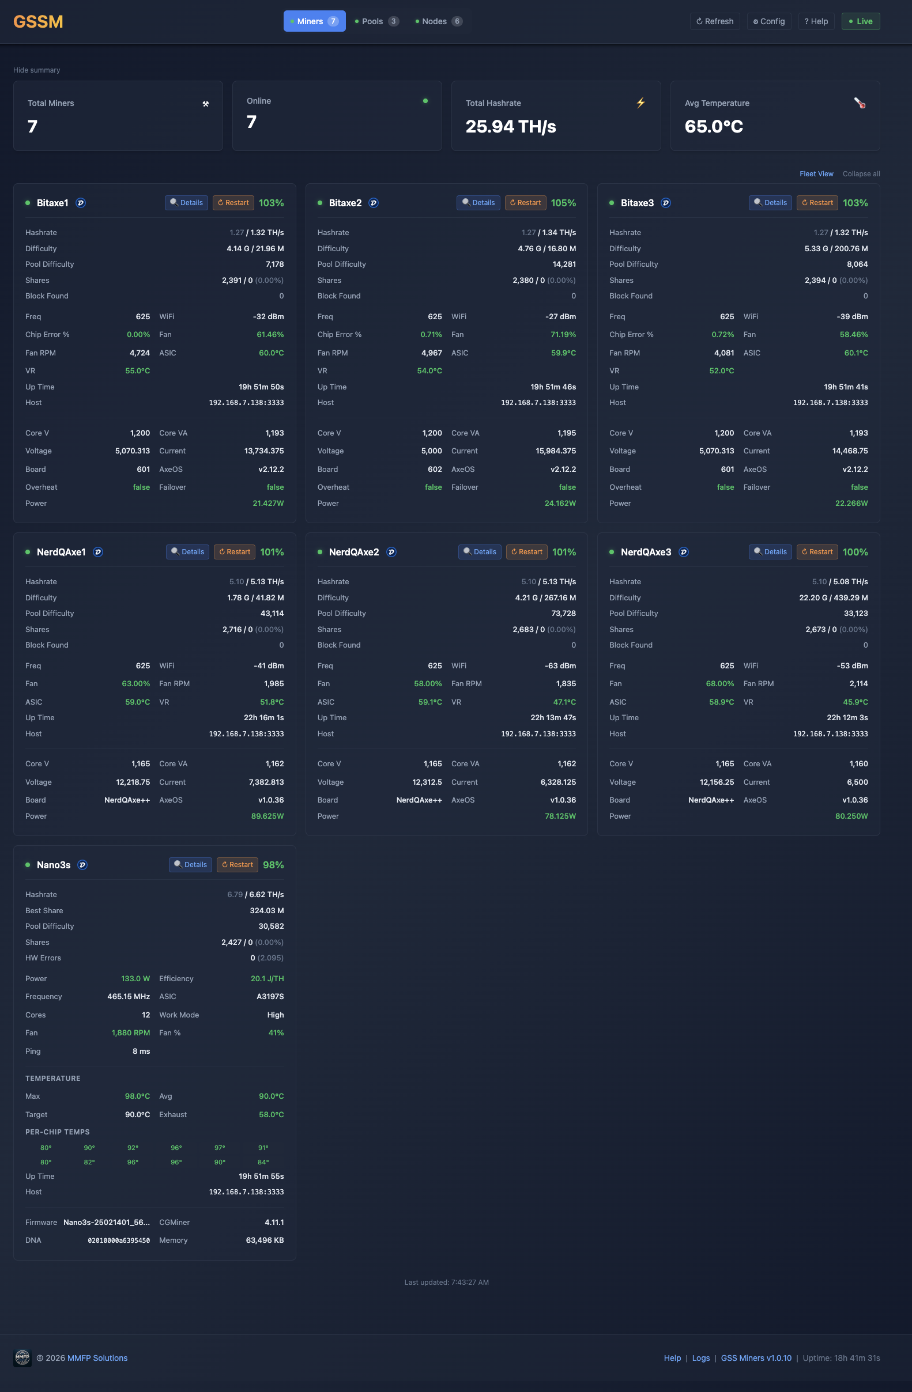Open the footer Help link
Viewport: 912px width, 1392px height.
(x=672, y=1358)
